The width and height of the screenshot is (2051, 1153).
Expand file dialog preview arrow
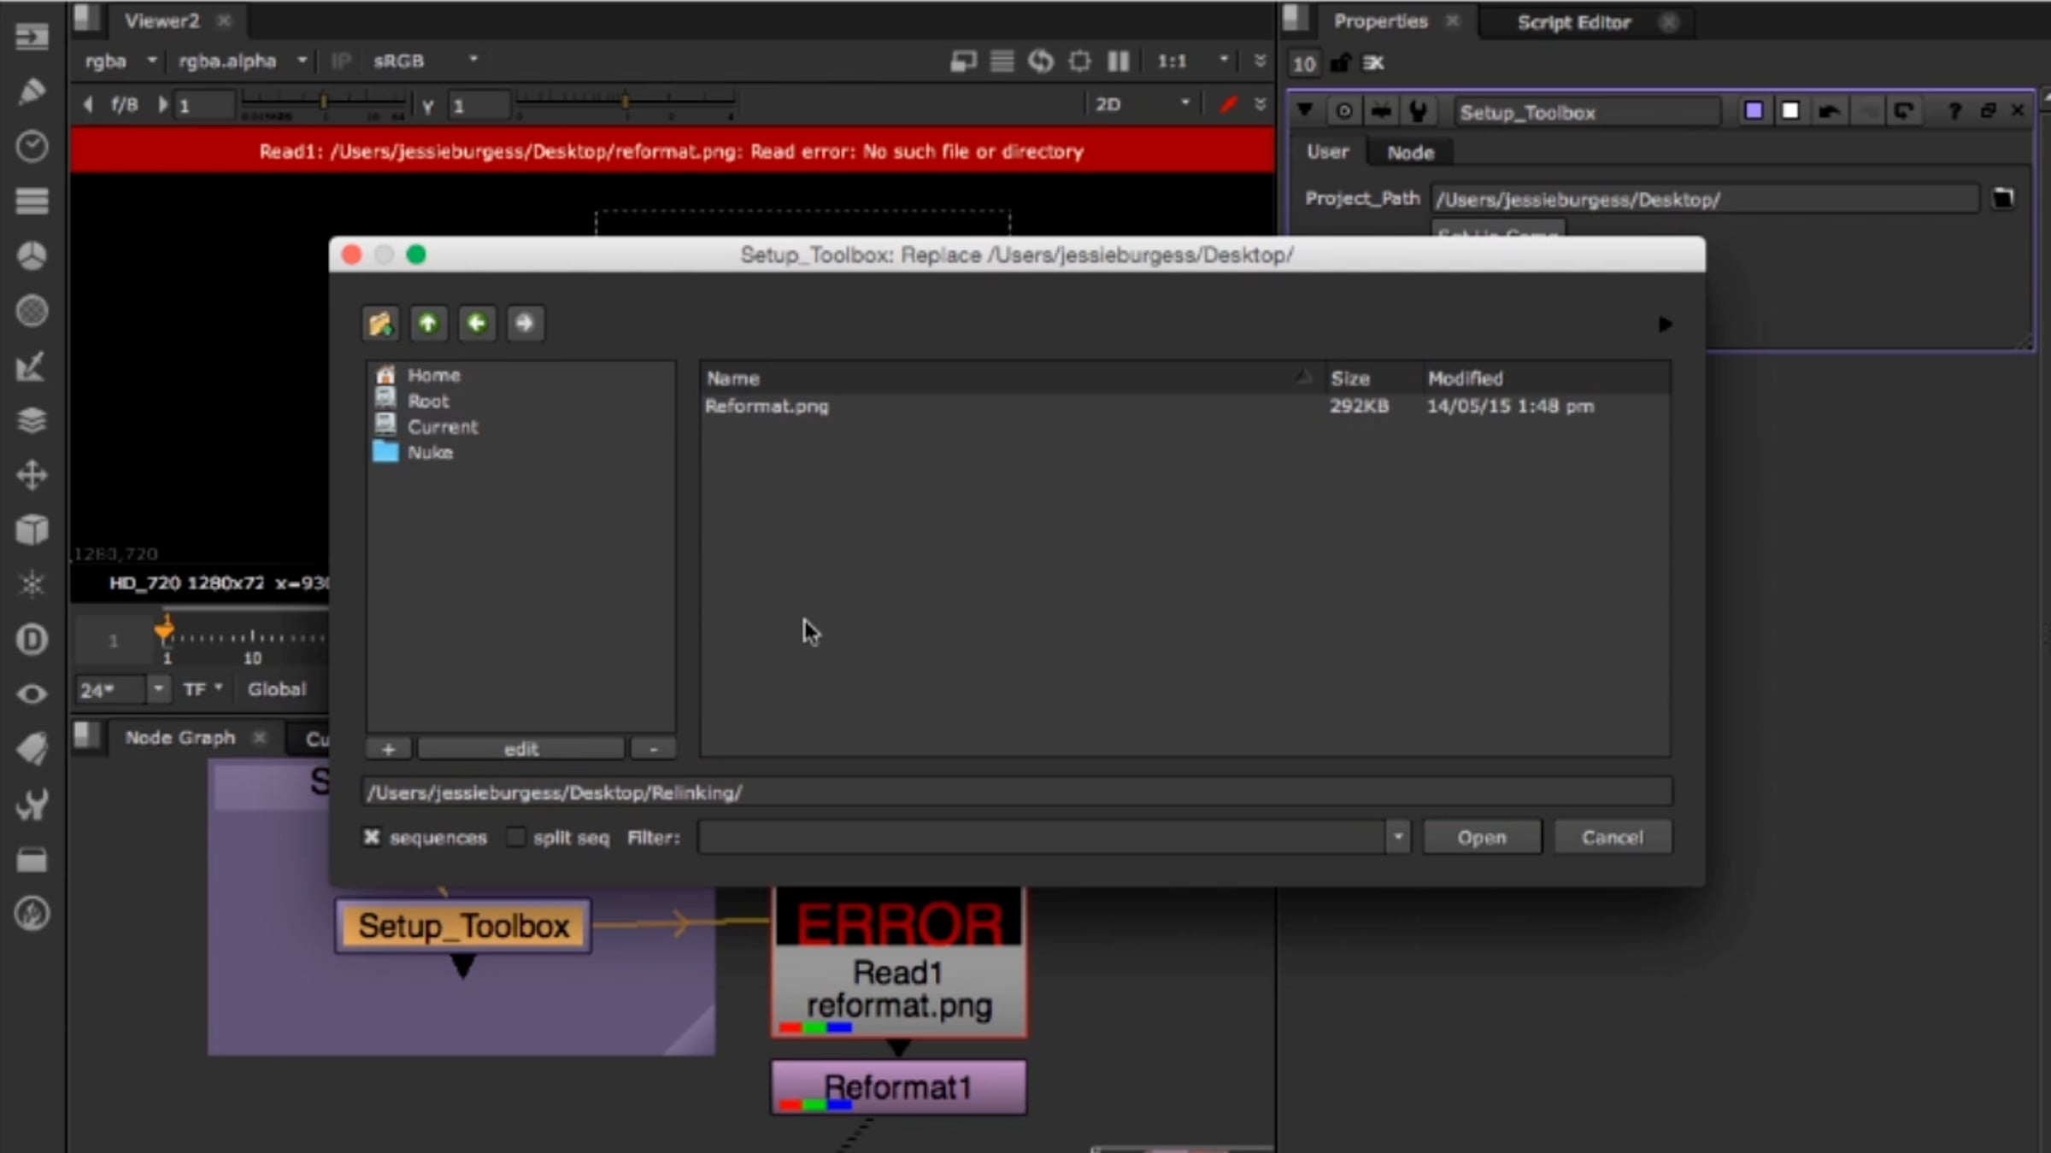click(1665, 325)
